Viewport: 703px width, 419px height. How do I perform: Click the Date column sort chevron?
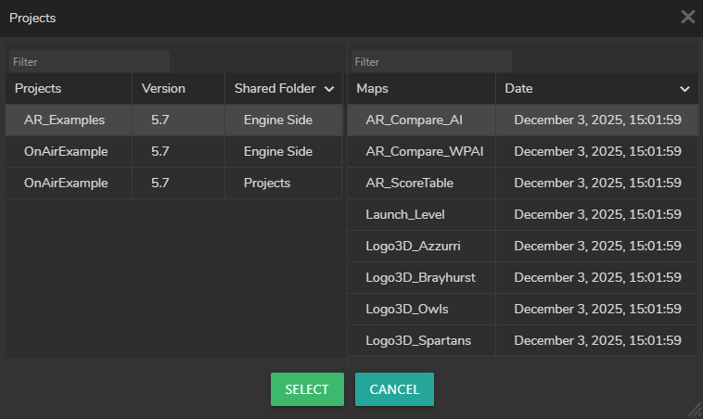click(x=684, y=89)
